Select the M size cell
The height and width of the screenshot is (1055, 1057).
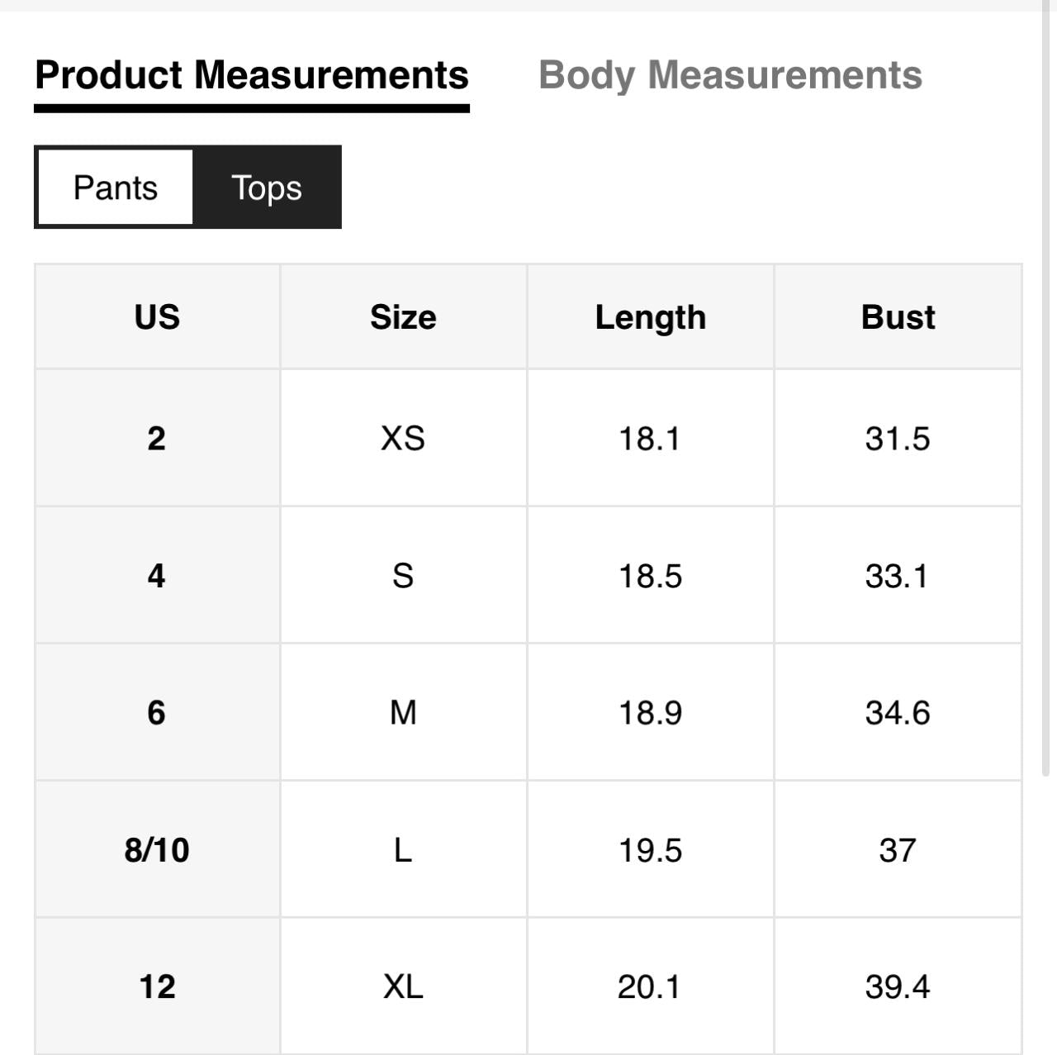(403, 712)
